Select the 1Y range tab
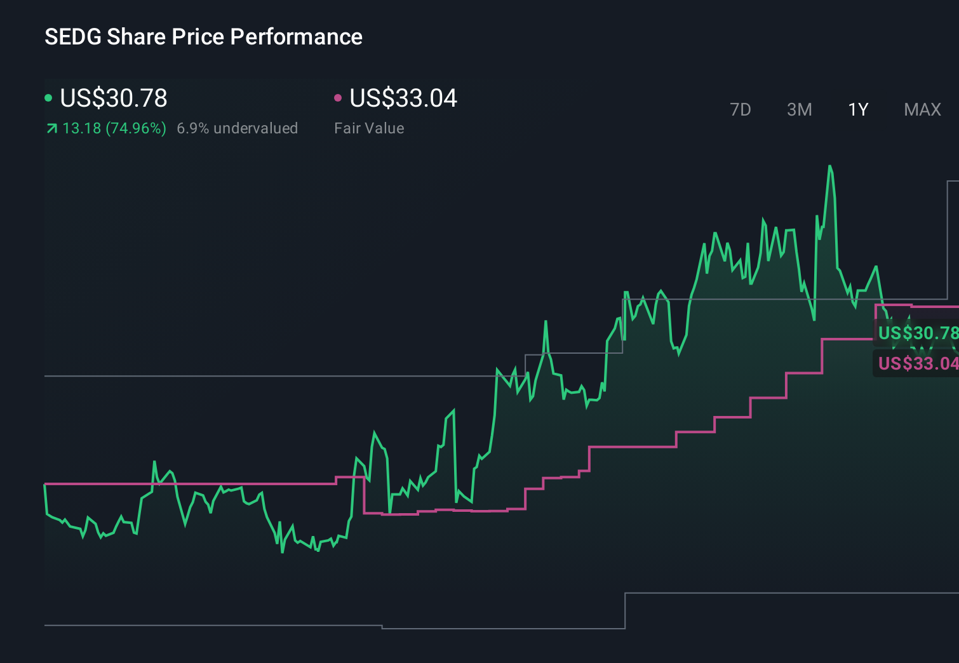Screen dimensions: 959x663 click(857, 109)
